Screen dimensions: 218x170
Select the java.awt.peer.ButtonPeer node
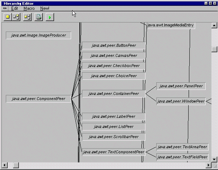pos(114,46)
